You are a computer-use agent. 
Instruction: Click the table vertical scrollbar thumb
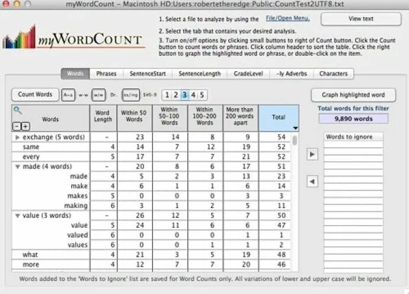click(295, 140)
